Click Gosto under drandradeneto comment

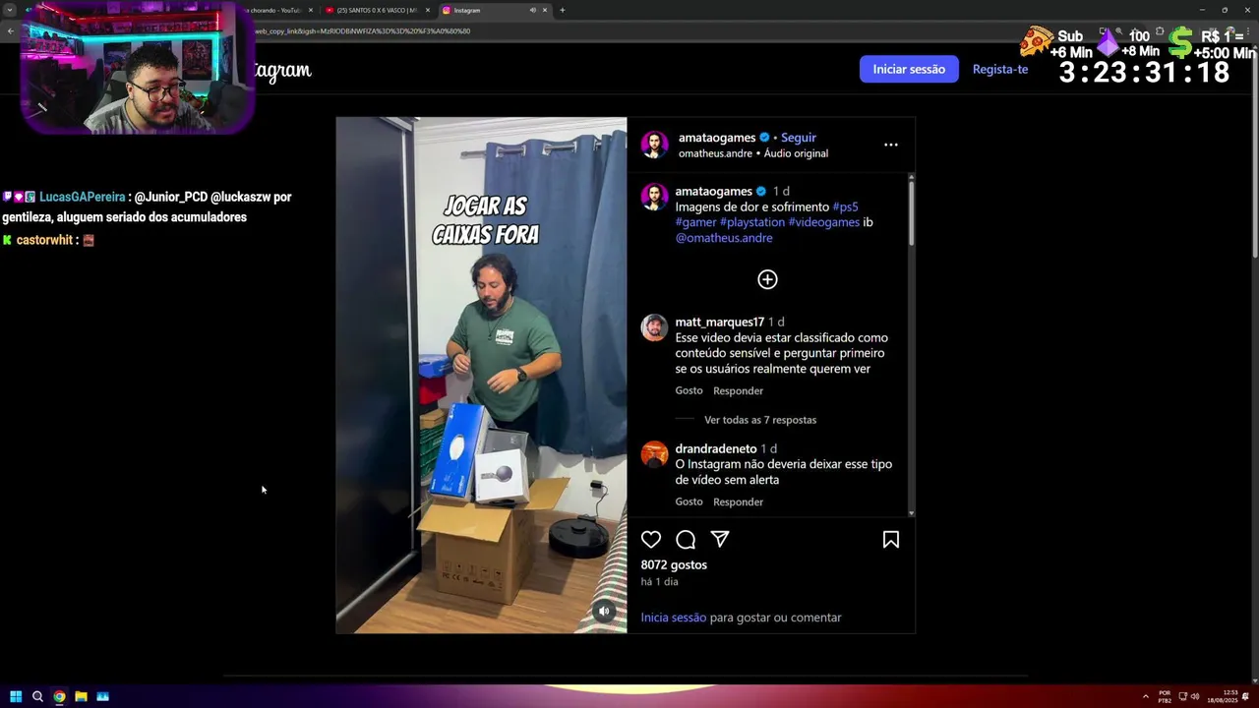tap(689, 501)
